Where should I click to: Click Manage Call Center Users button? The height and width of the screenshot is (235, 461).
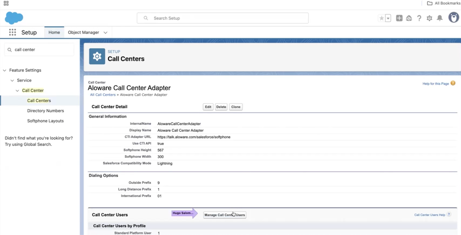coord(225,215)
